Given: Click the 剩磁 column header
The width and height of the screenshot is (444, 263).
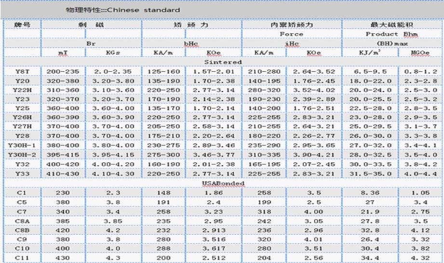Looking at the screenshot, I should tap(92, 25).
